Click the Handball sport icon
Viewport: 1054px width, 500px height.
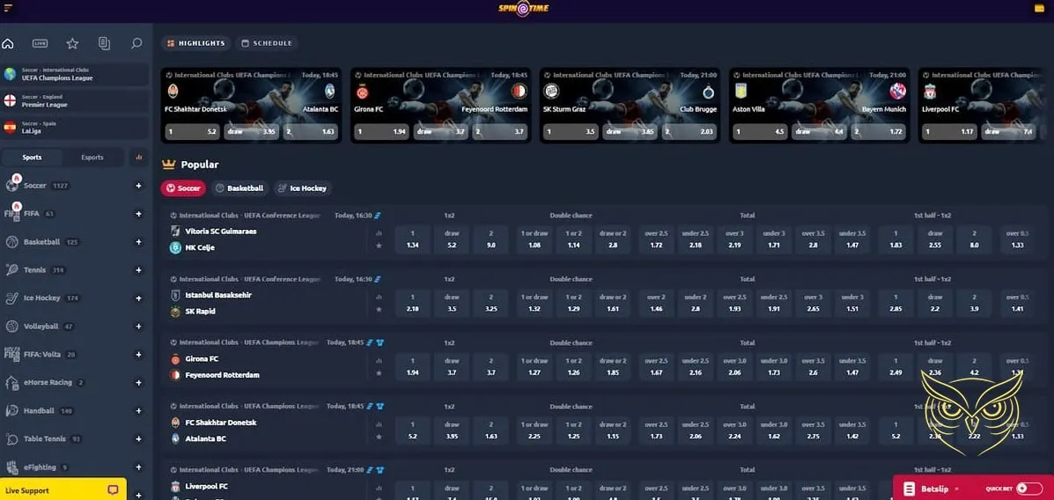click(x=12, y=410)
